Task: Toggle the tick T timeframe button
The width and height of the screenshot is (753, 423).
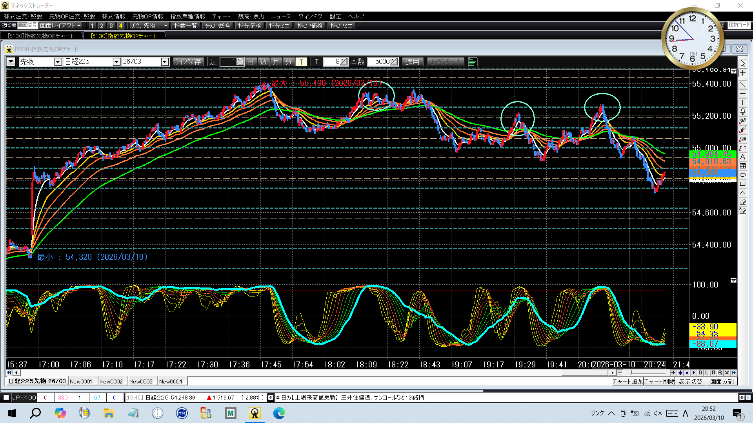Action: [x=301, y=62]
